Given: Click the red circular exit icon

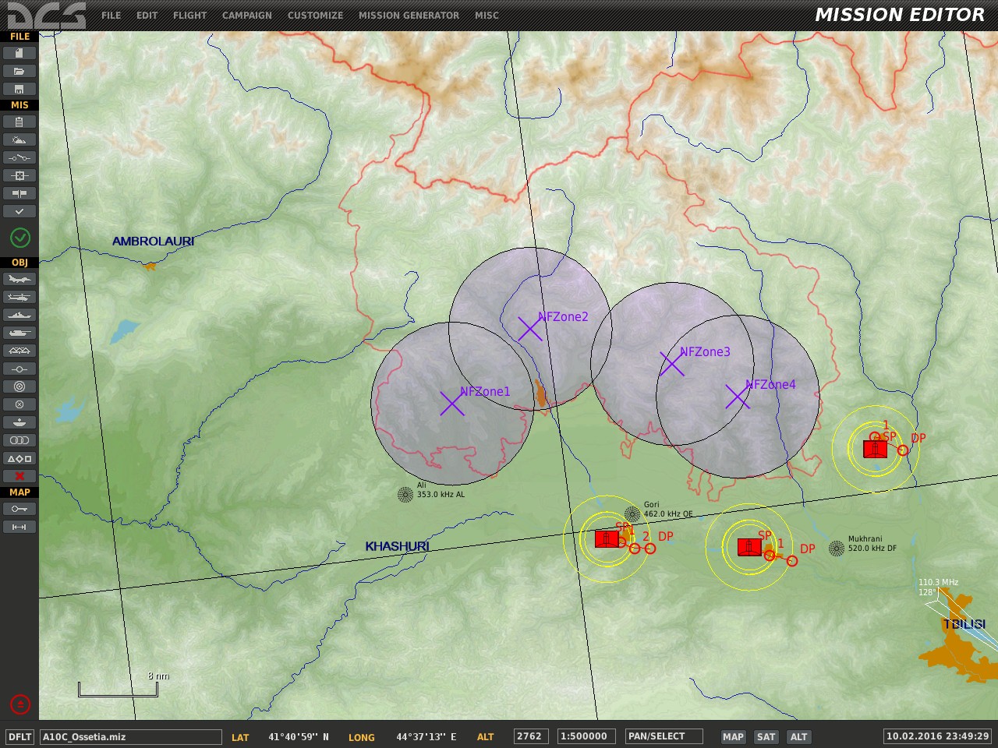Looking at the screenshot, I should 20,704.
